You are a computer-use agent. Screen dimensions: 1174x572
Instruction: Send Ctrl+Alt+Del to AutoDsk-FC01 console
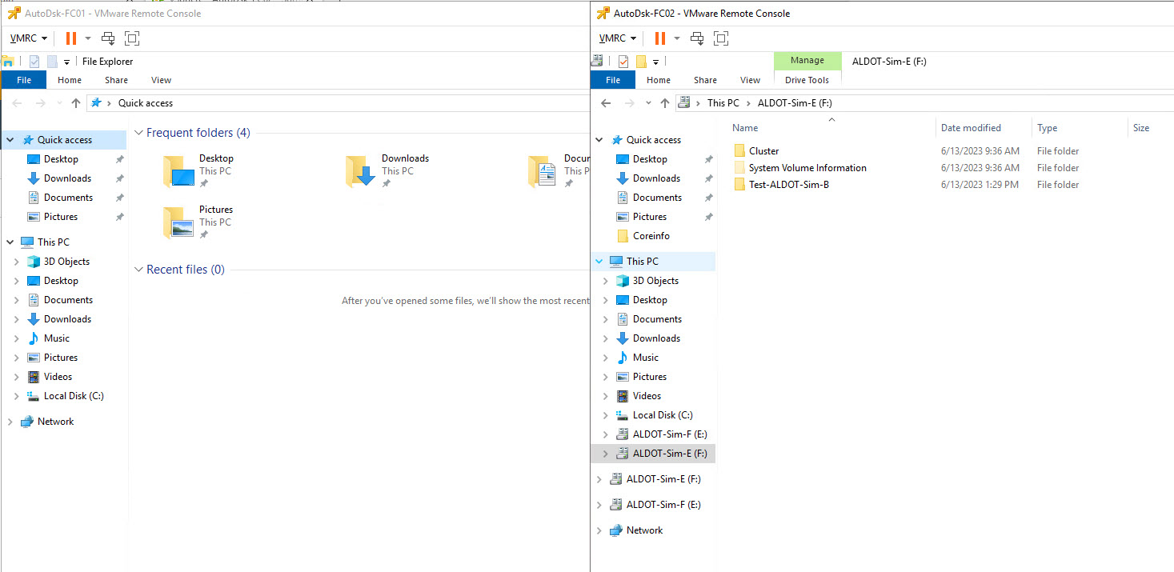click(x=108, y=38)
